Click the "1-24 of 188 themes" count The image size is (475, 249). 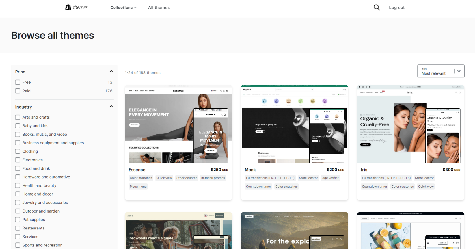(x=143, y=73)
